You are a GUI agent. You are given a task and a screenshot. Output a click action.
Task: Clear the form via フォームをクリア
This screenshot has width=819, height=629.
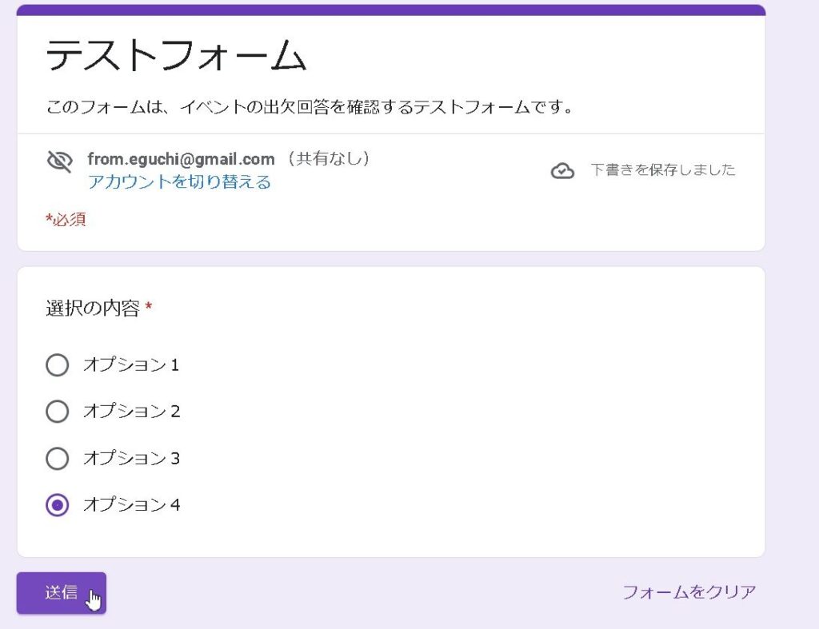click(x=689, y=592)
